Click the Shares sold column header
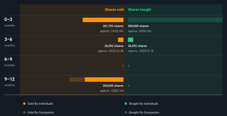The width and height of the screenshot is (227, 116). pos(114,10)
